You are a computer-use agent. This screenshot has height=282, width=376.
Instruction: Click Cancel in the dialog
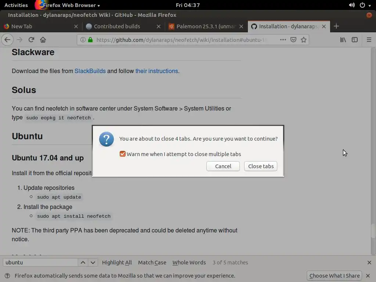pos(223,166)
